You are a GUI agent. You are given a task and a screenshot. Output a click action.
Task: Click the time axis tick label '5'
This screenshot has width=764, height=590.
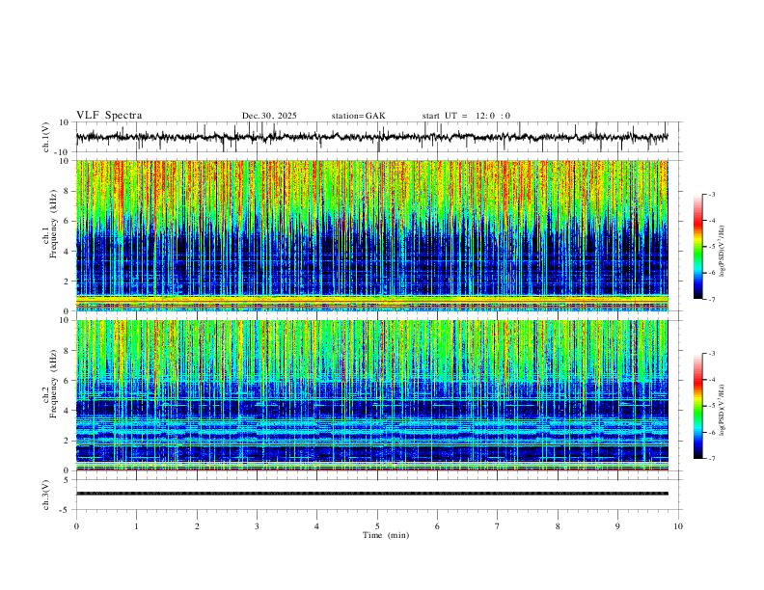(x=377, y=526)
